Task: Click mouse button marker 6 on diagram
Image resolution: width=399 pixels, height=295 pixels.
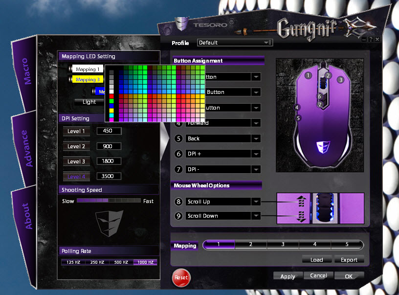Action: click(320, 96)
